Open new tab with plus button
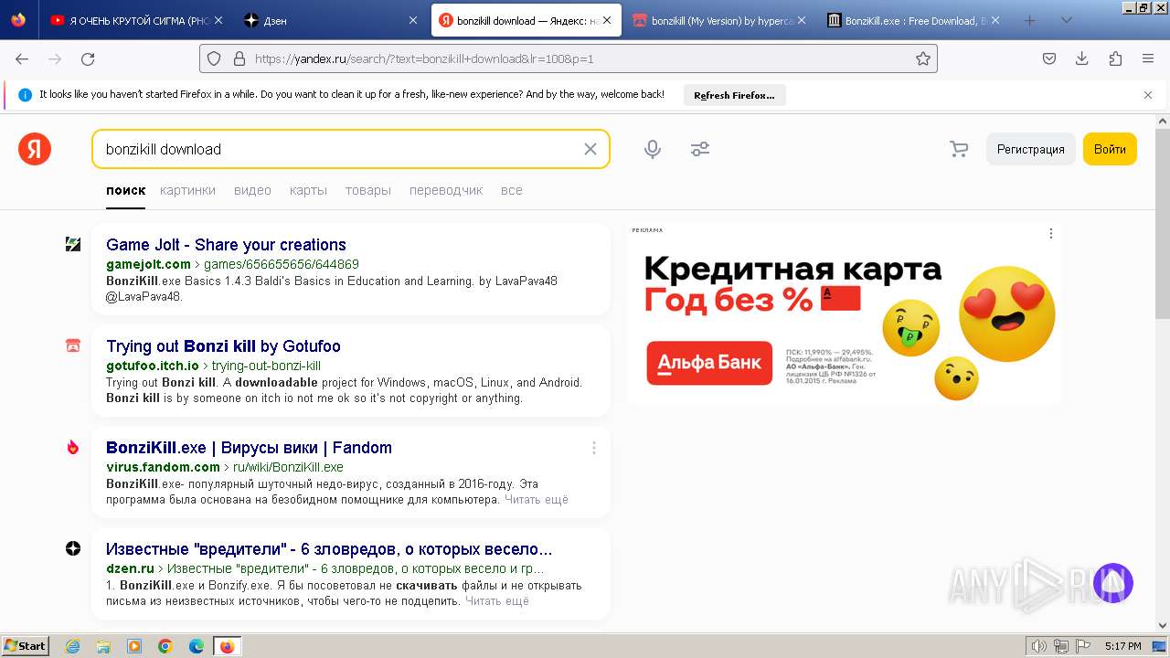1170x658 pixels. (1029, 20)
